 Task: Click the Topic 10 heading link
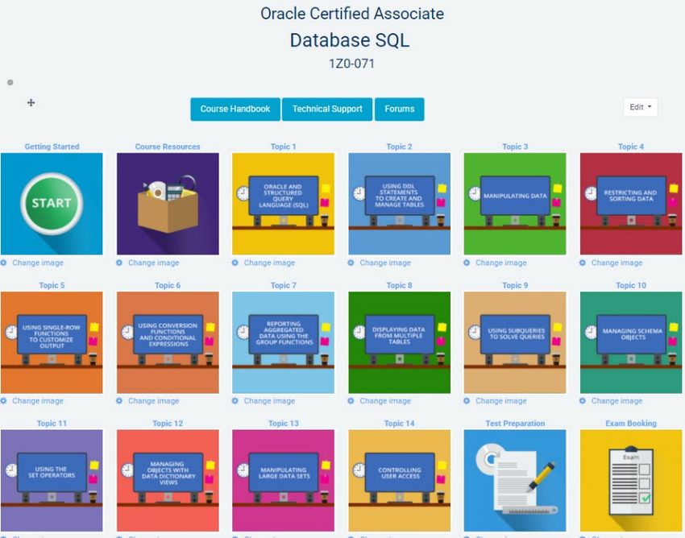pyautogui.click(x=631, y=285)
